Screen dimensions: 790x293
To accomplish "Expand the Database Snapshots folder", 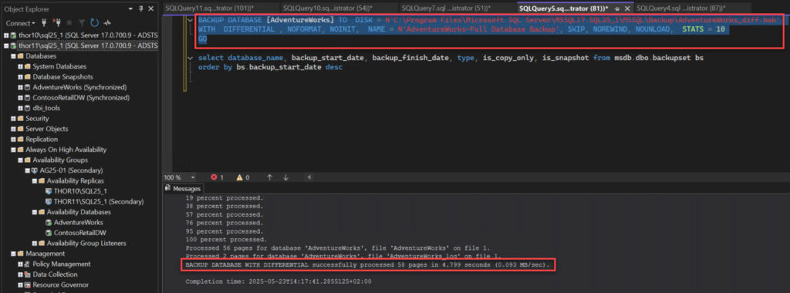I will click(20, 77).
